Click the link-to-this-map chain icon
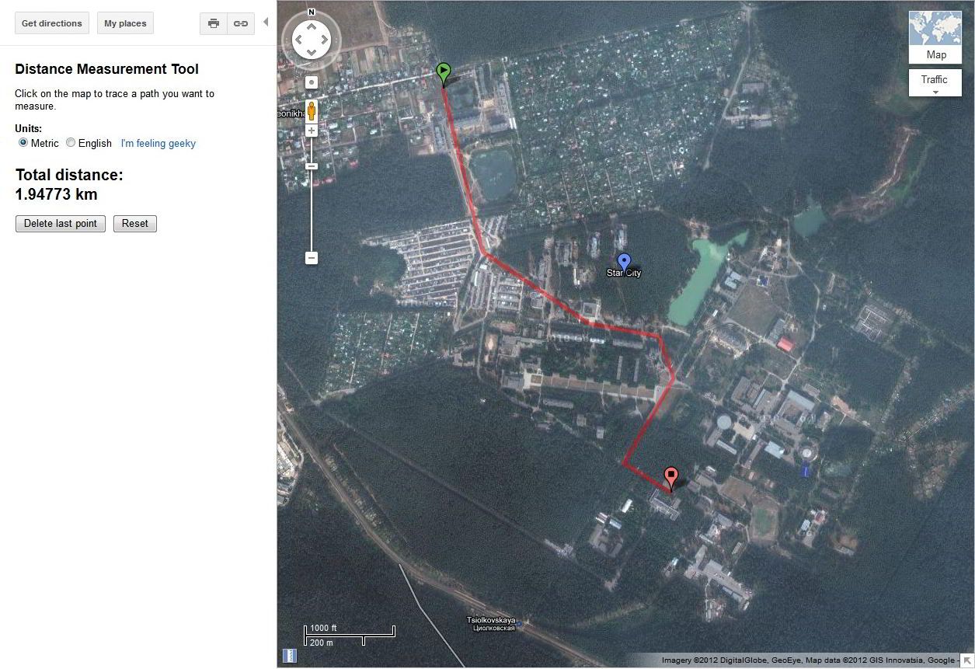 (x=241, y=23)
